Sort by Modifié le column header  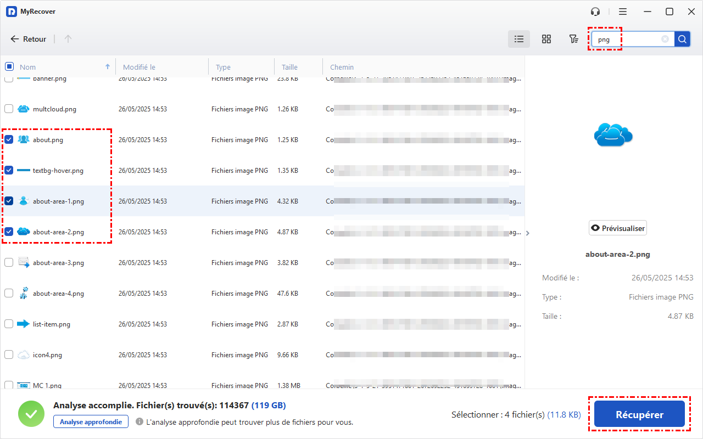pos(139,67)
